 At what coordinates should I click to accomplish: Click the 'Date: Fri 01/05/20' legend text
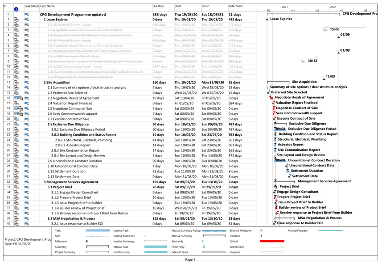pos(18,244)
